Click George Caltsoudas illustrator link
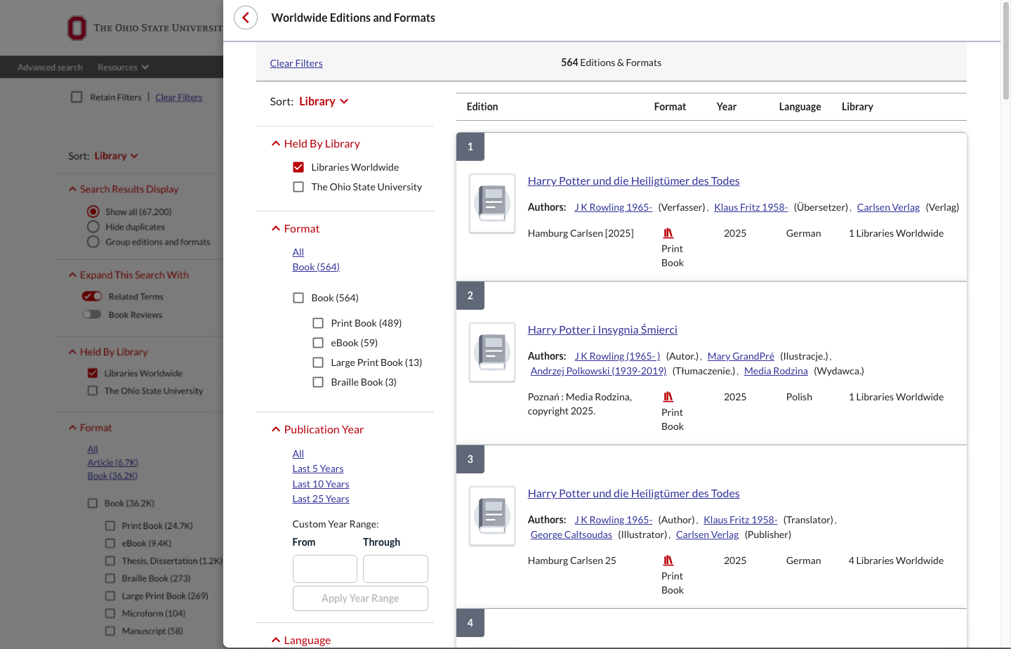Viewport: 1011px width, 649px height. pyautogui.click(x=571, y=535)
